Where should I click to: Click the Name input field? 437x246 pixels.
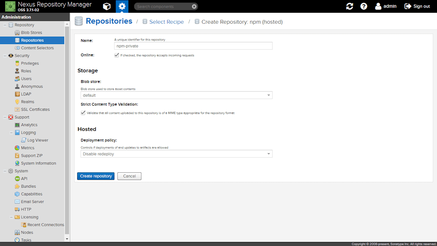193,46
